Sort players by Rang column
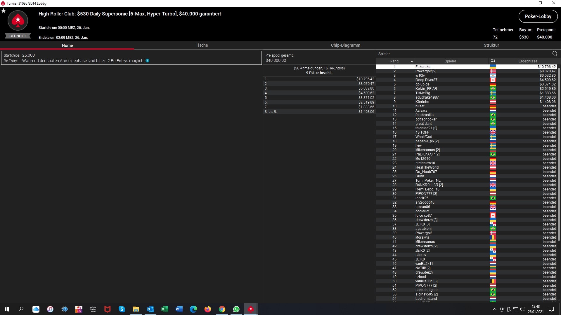Viewport: 561px width, 315px height. tap(394, 61)
